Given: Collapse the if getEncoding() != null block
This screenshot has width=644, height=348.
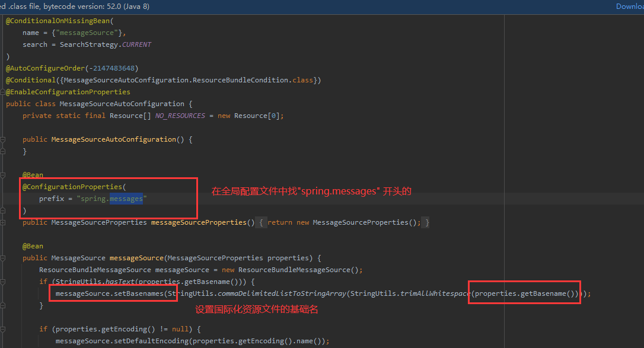Looking at the screenshot, I should coord(2,329).
